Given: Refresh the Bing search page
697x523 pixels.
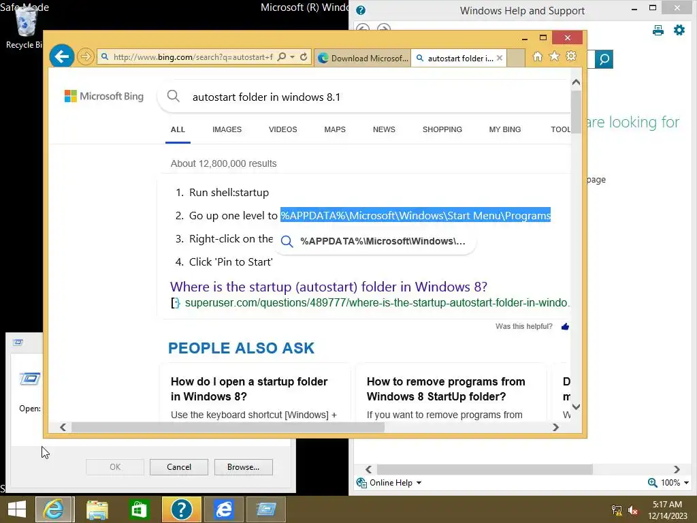Looking at the screenshot, I should (x=304, y=57).
